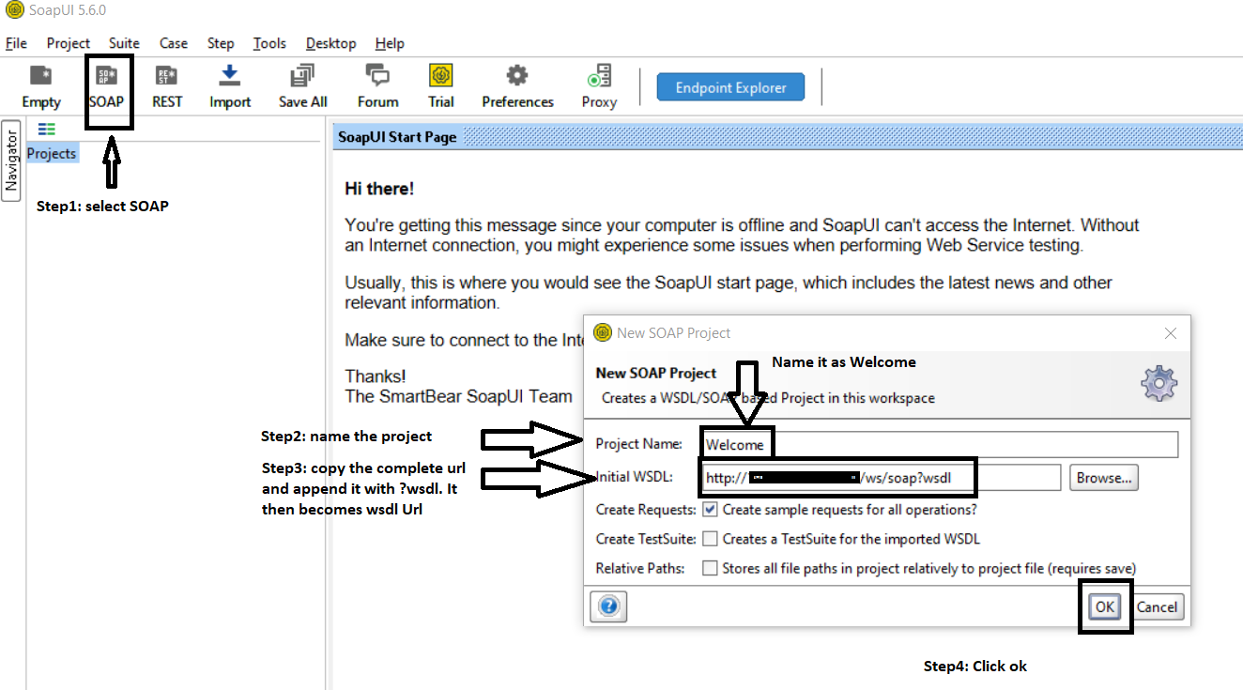
Task: Check the Relative Paths checkbox
Action: click(711, 568)
